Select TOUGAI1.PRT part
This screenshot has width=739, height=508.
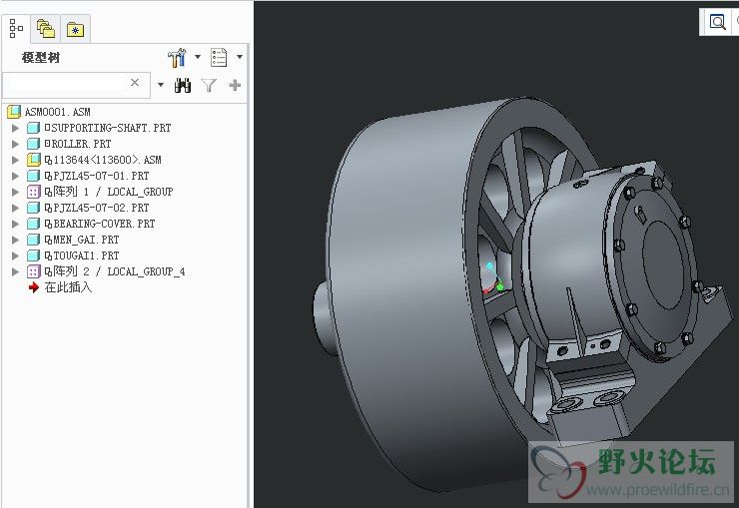click(82, 255)
